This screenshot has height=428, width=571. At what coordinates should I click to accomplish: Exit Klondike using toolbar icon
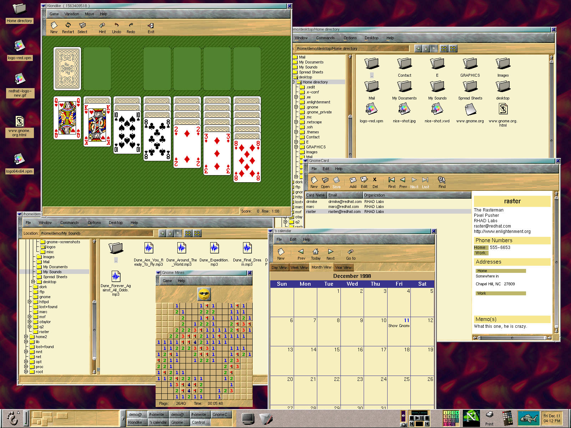[x=151, y=27]
